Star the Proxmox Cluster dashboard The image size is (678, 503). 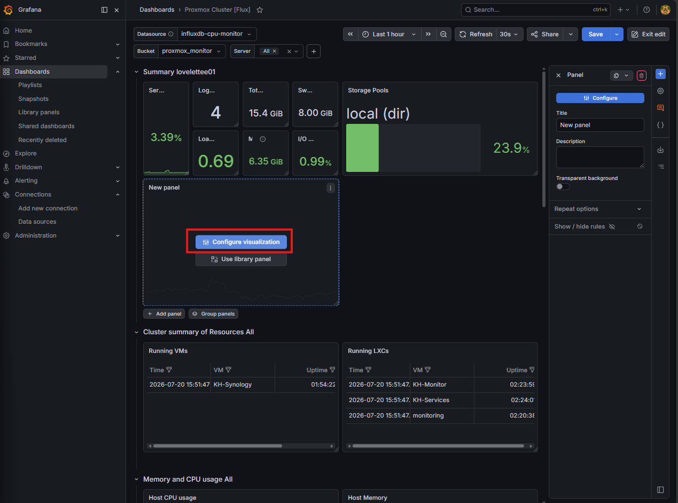coord(260,10)
